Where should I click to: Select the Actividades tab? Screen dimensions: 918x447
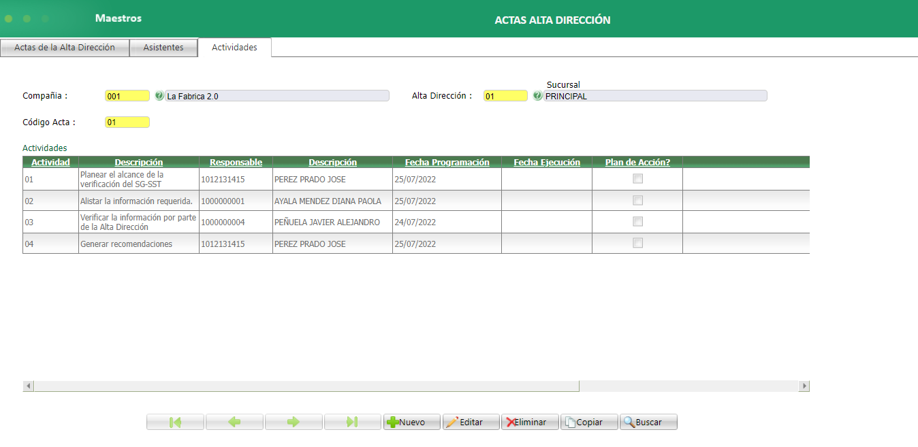234,48
